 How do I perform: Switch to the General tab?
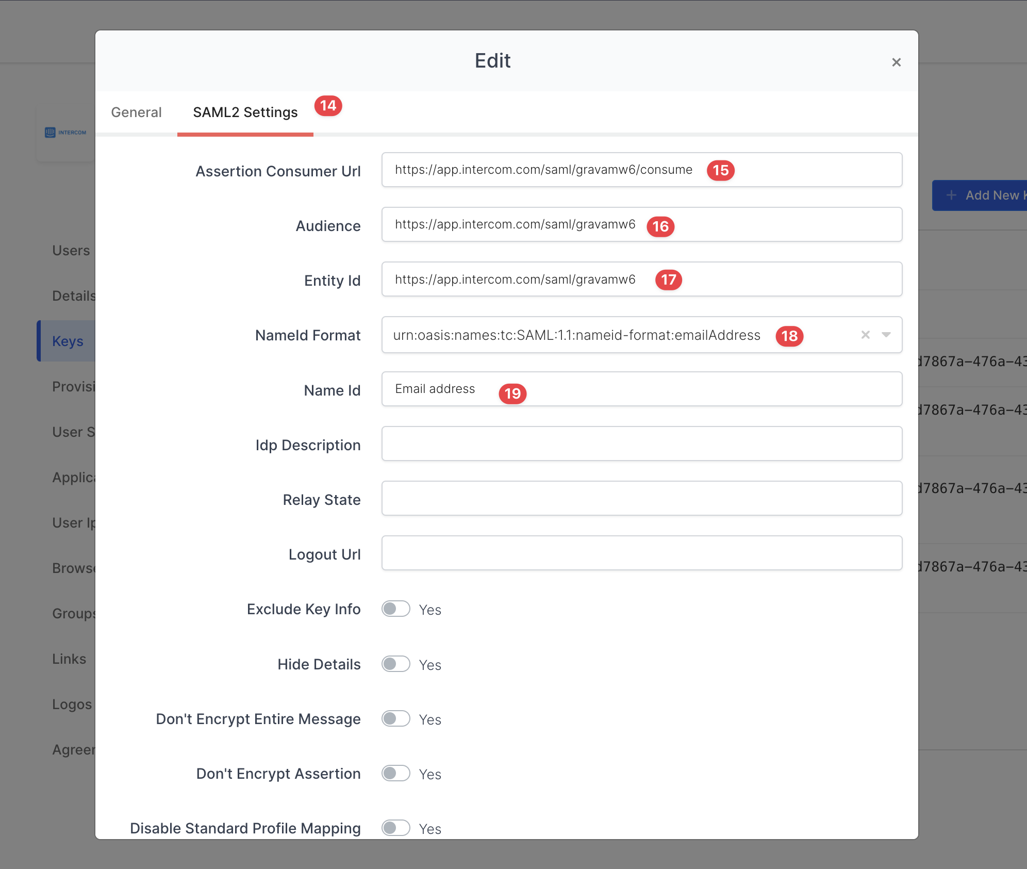(x=136, y=112)
